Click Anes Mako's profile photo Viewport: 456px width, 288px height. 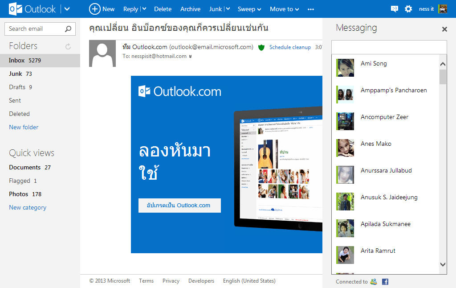[x=345, y=148]
